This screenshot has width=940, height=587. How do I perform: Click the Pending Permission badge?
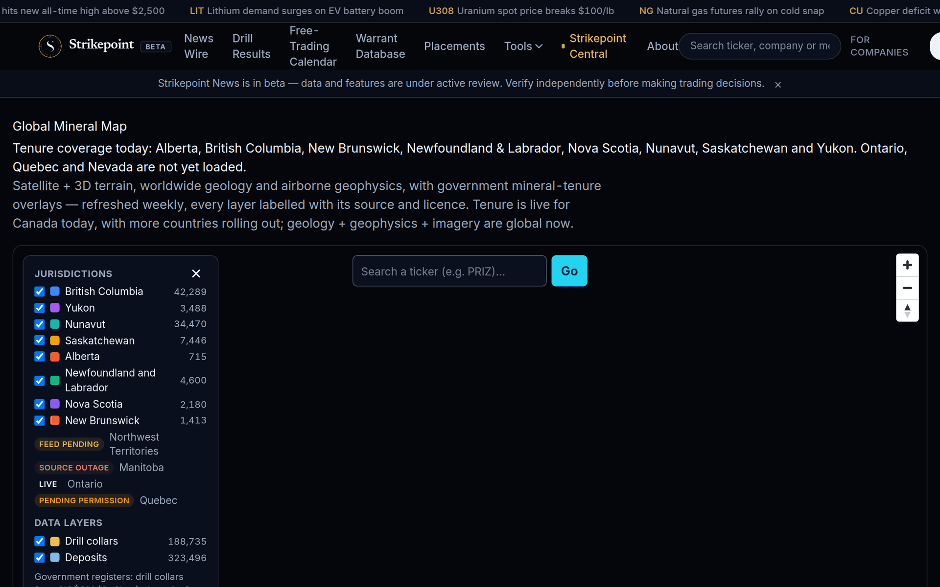pyautogui.click(x=84, y=500)
